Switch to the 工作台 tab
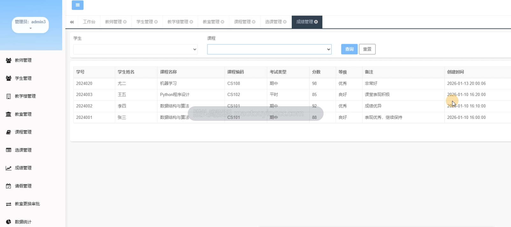This screenshot has height=227, width=511. 89,22
